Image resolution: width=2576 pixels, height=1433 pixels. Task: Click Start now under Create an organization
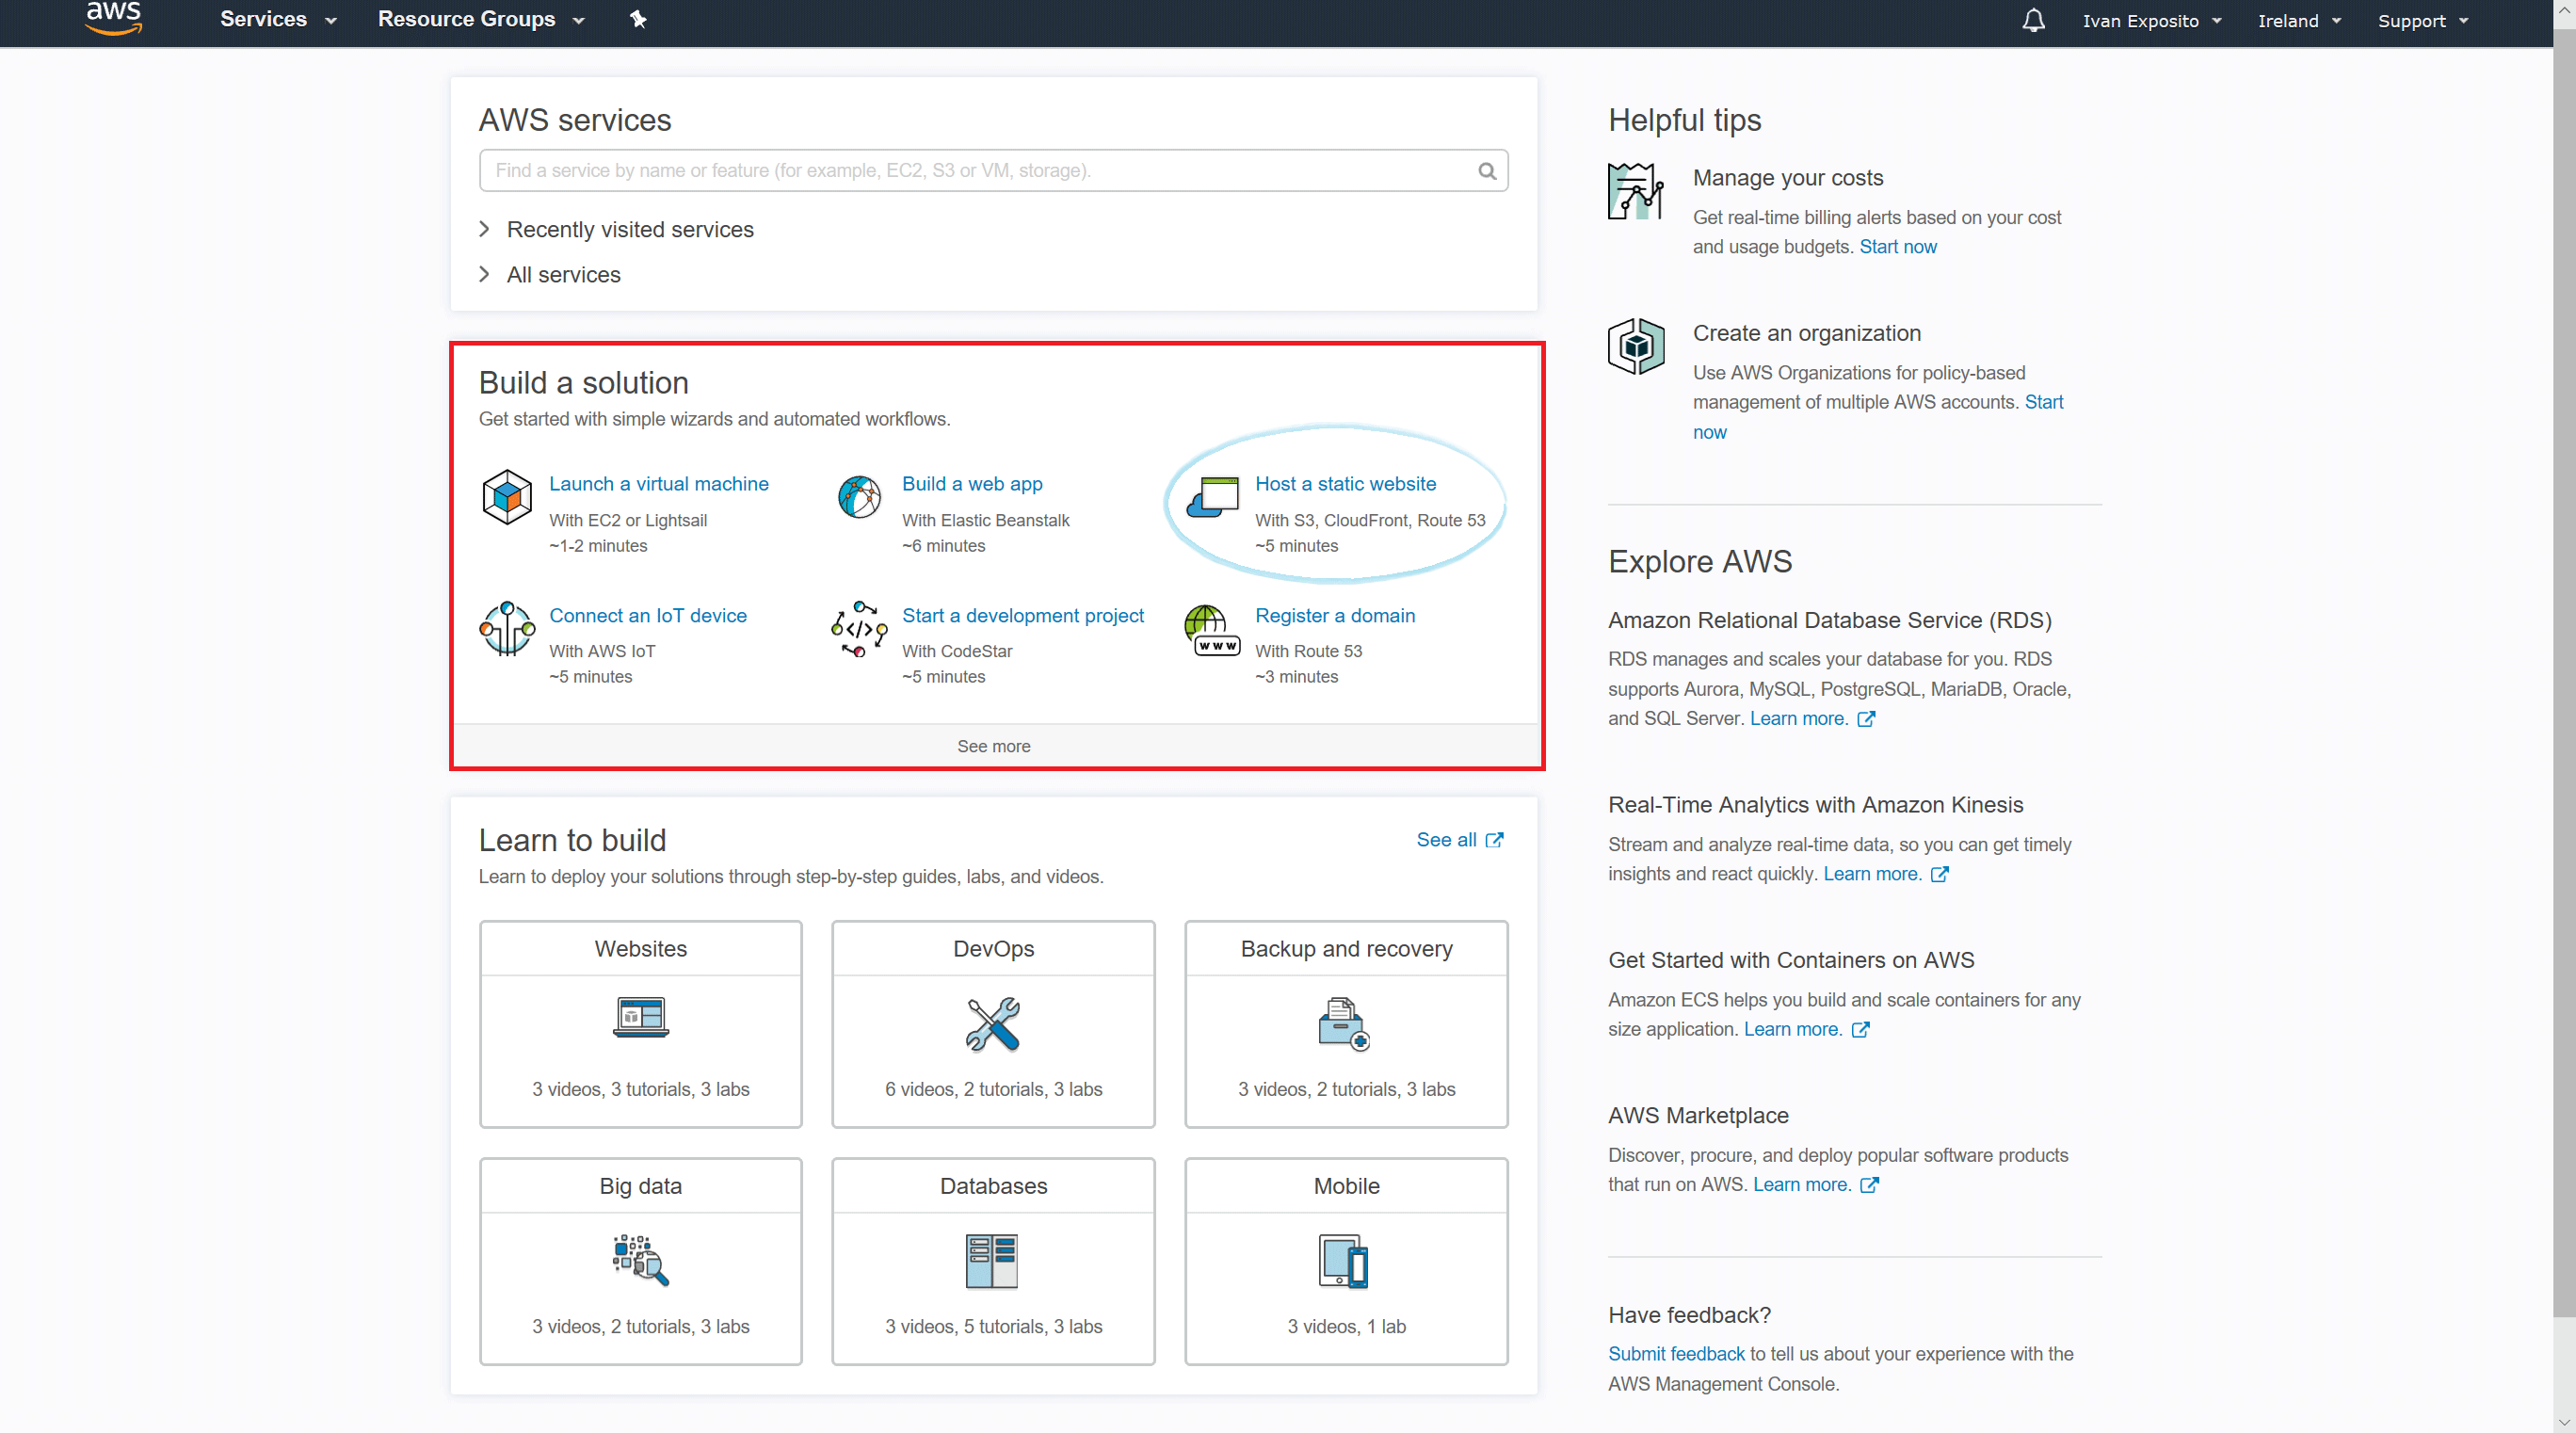point(2043,402)
